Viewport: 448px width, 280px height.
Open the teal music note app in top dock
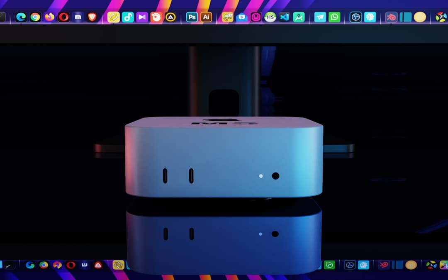[128, 17]
